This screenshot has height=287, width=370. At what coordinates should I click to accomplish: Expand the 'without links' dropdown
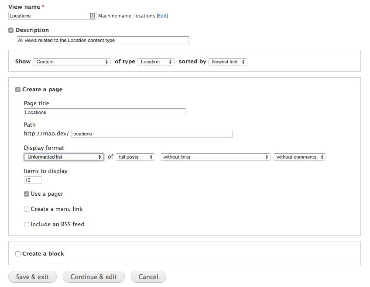pyautogui.click(x=215, y=157)
